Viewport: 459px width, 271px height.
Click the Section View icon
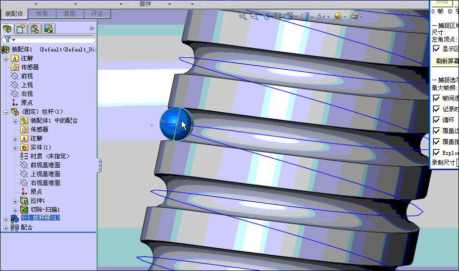(x=277, y=16)
